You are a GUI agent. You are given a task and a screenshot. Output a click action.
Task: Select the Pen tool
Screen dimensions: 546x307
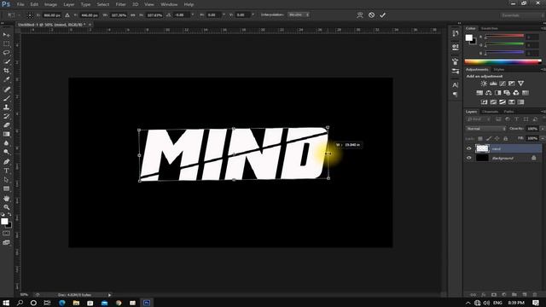click(x=6, y=162)
